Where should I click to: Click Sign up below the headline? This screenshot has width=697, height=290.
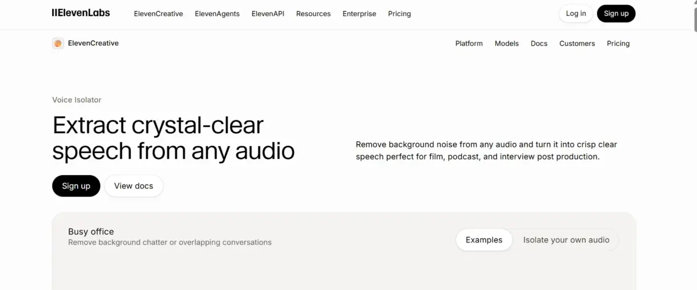pos(76,186)
